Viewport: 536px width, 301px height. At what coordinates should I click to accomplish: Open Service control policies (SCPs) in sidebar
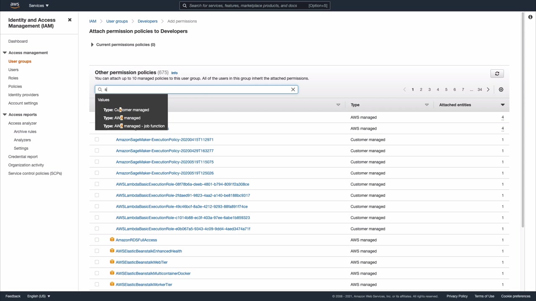[35, 173]
